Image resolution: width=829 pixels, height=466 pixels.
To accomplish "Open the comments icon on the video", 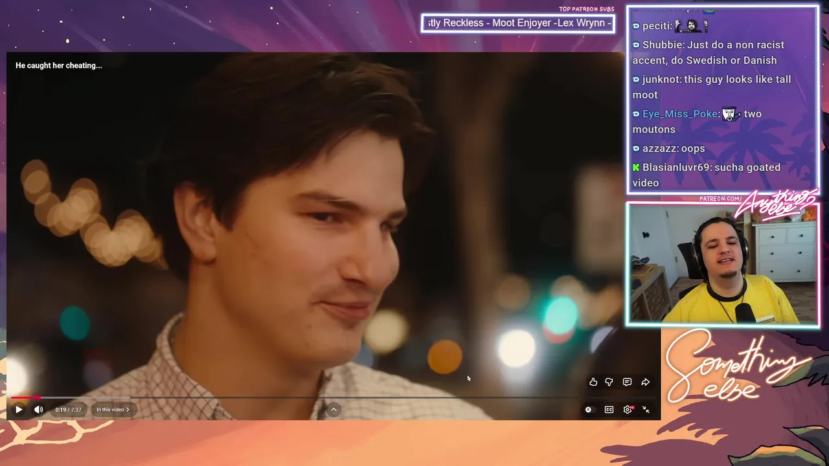I will pos(627,383).
